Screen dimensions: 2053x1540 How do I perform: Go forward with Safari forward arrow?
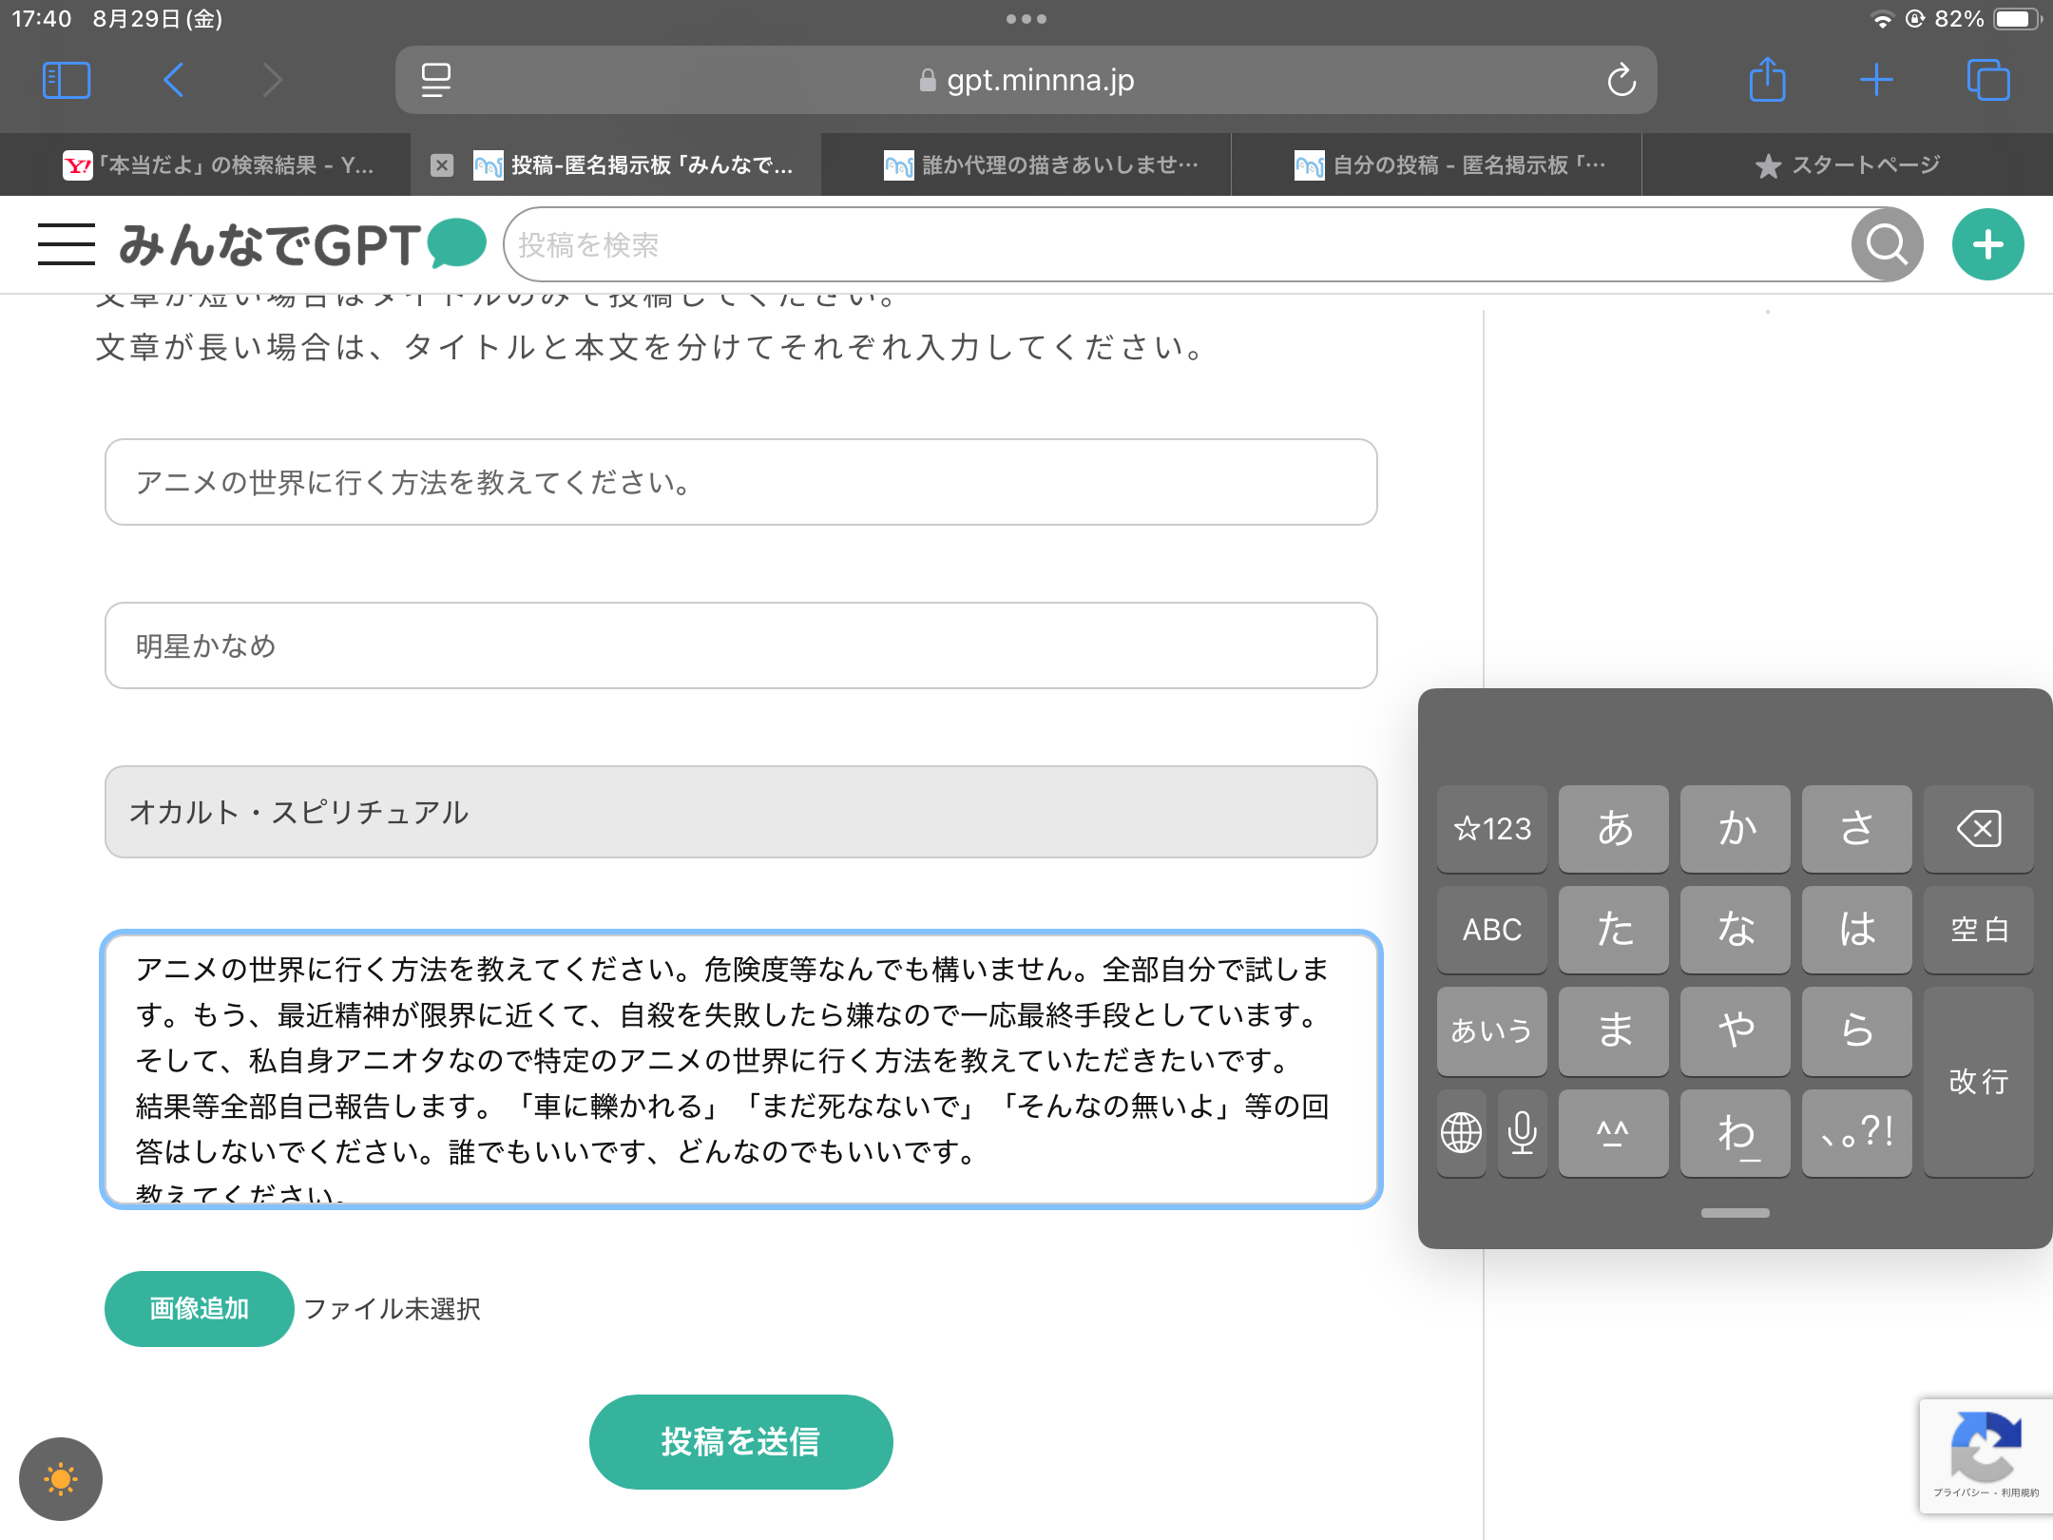pyautogui.click(x=273, y=80)
